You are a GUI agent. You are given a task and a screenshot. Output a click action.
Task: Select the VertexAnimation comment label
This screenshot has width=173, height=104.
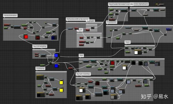[10, 16]
